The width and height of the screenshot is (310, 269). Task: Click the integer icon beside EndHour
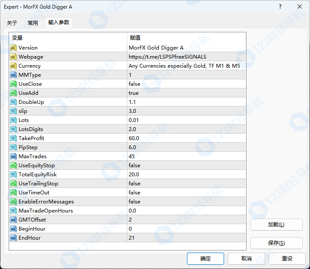[13, 238]
